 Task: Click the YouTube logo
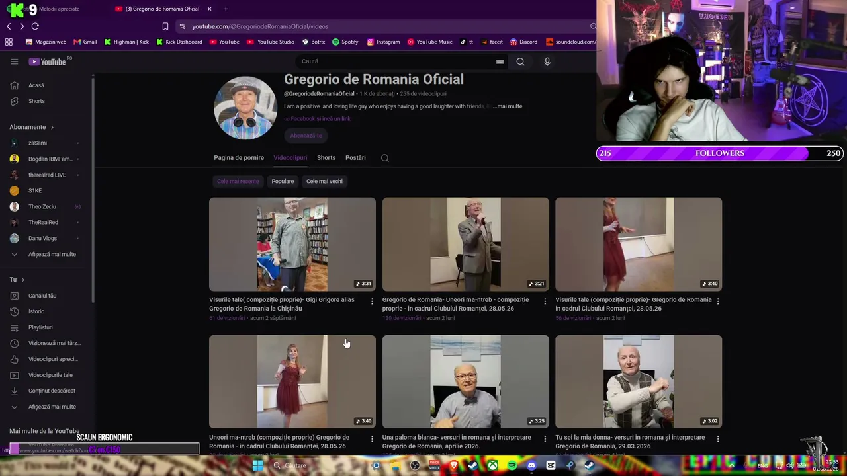coord(47,61)
